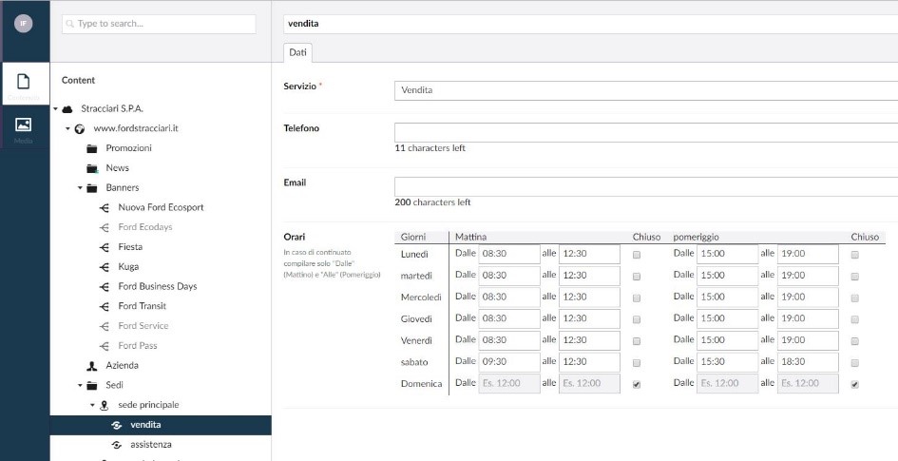
Task: Click the Telefono input field
Action: click(x=646, y=133)
